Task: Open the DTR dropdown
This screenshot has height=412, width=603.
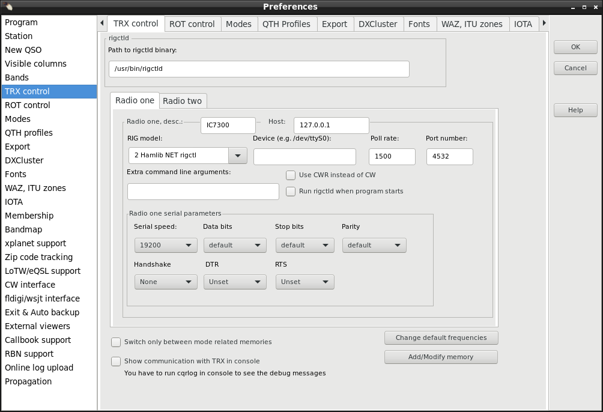Action: (235, 282)
